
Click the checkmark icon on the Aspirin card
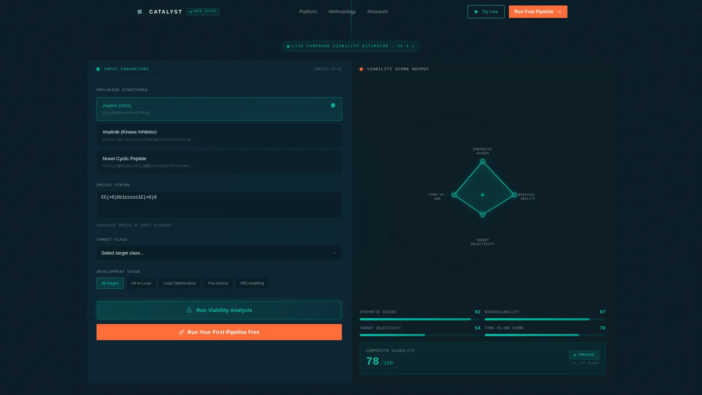pyautogui.click(x=333, y=105)
